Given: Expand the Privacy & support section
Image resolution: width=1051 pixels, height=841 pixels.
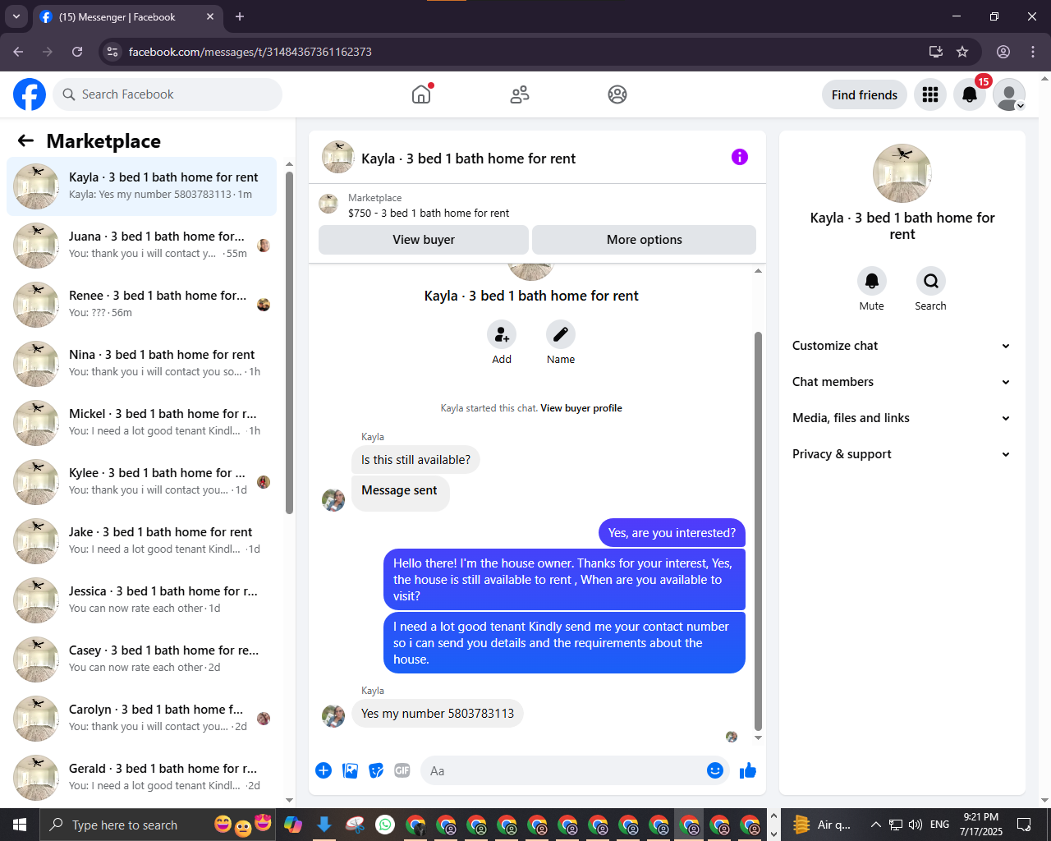Looking at the screenshot, I should 902,454.
